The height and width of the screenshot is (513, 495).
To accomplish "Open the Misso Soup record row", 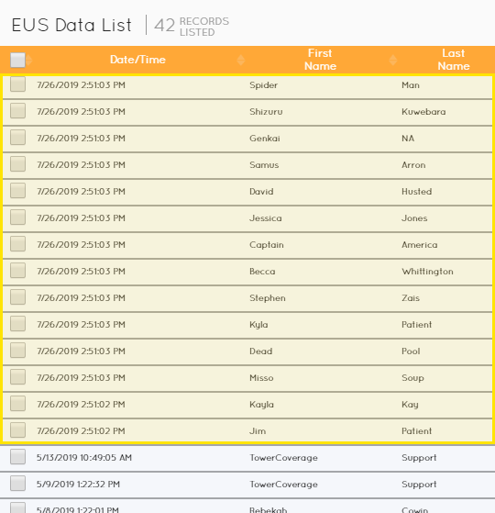I will (247, 377).
